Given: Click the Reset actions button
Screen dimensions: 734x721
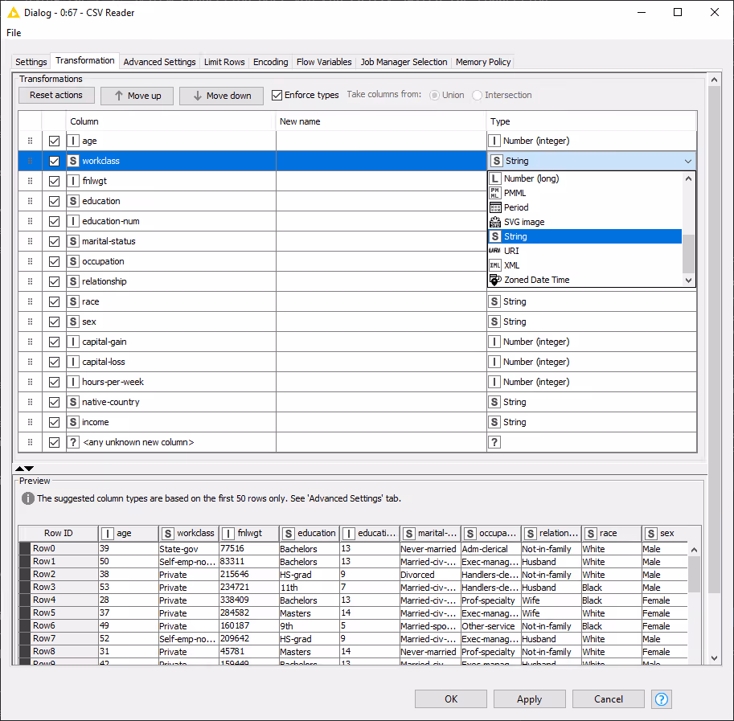Looking at the screenshot, I should click(x=56, y=95).
